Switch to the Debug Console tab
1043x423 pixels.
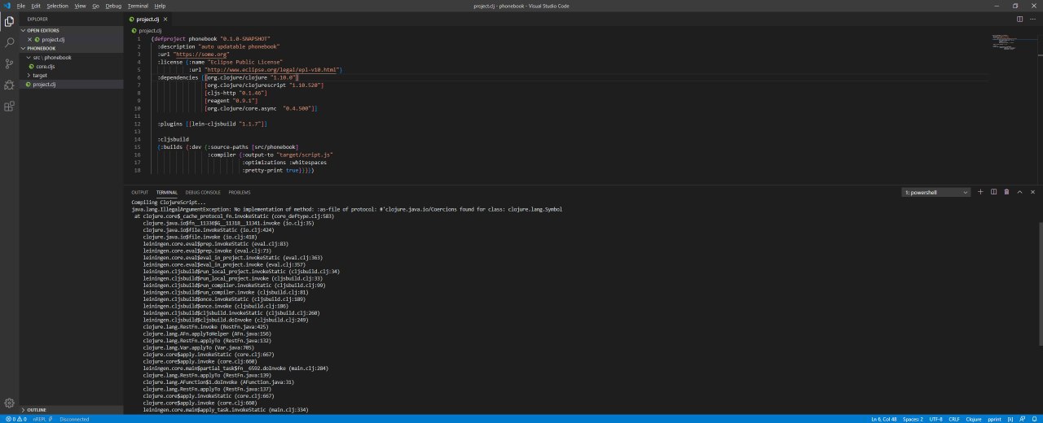click(x=203, y=192)
